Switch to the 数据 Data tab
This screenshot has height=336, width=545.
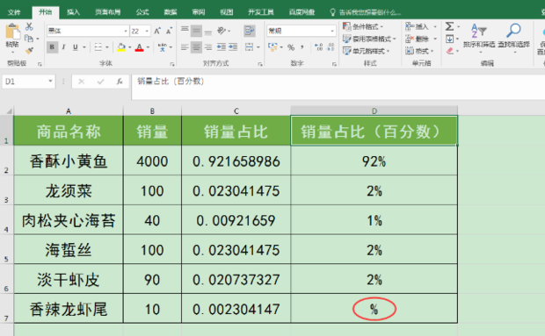point(171,12)
